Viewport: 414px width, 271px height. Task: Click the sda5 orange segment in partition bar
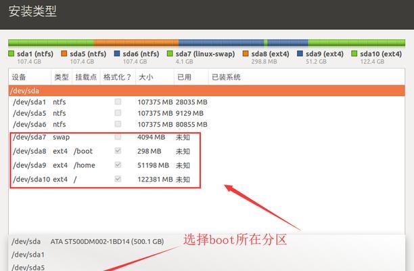[136, 43]
